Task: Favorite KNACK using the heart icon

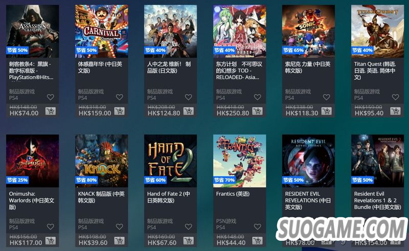Action: coord(120,227)
